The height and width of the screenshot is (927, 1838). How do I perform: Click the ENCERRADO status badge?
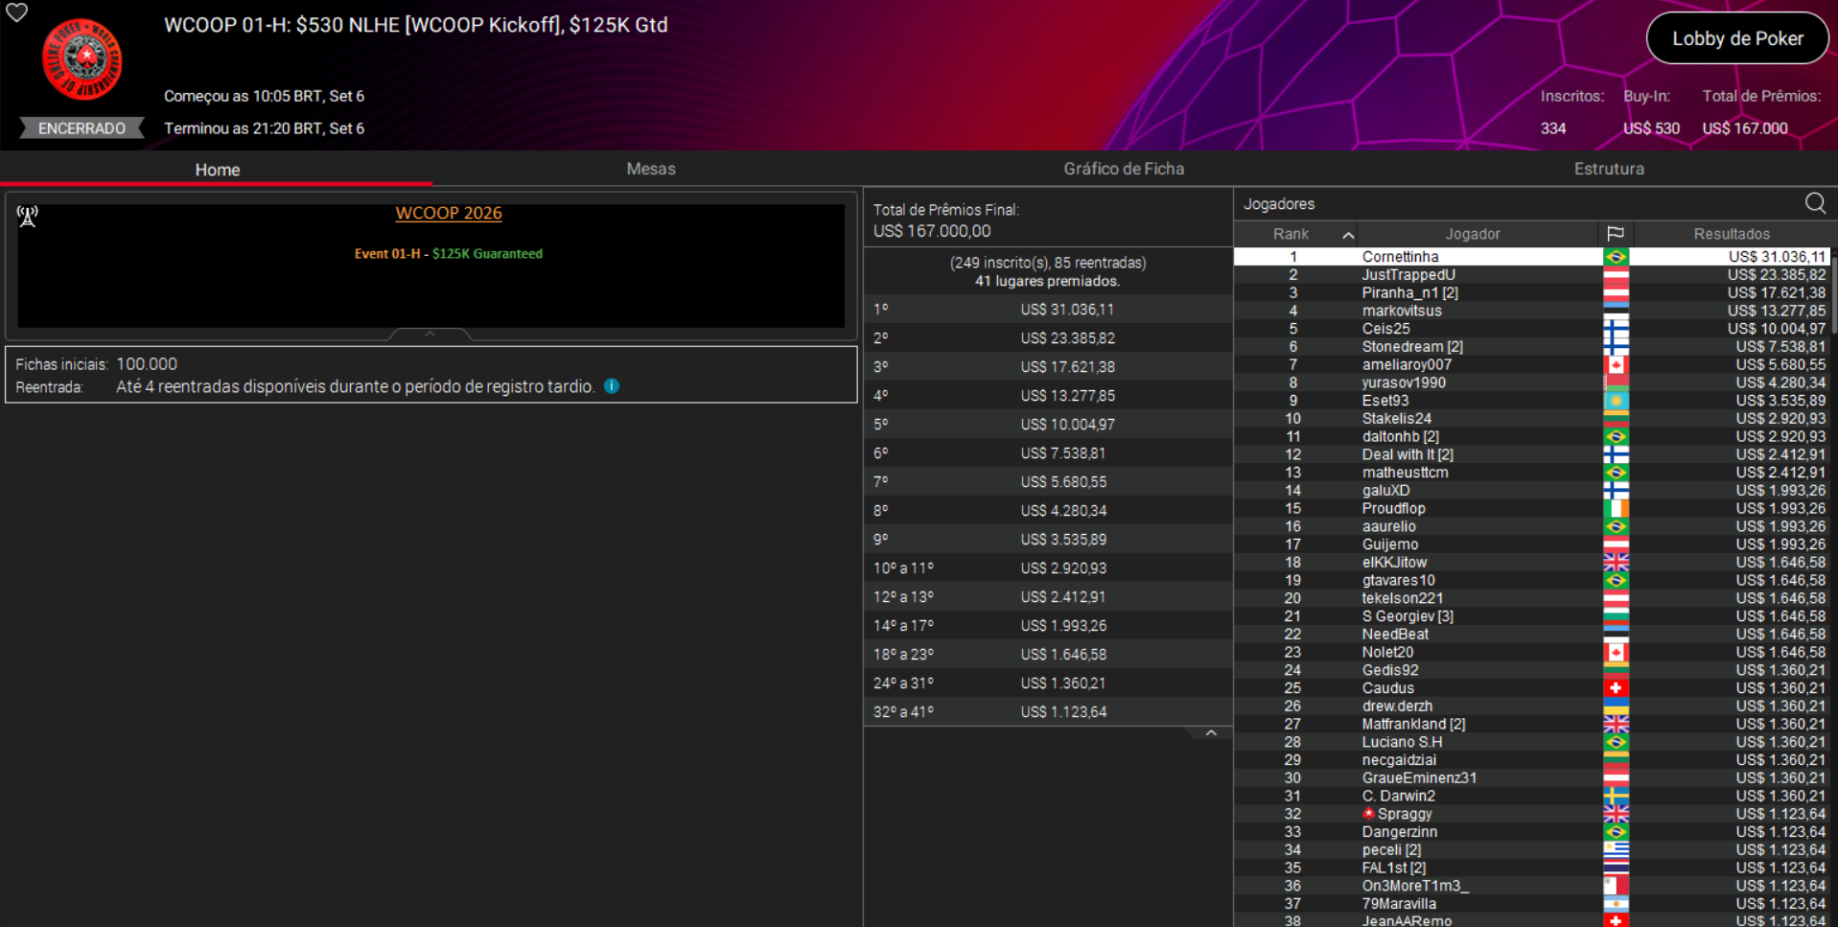(x=81, y=128)
